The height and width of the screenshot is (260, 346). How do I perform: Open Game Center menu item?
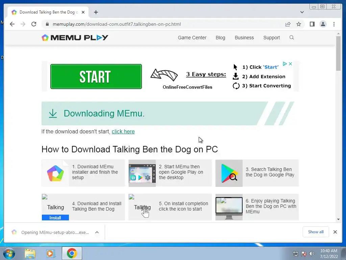tap(192, 38)
